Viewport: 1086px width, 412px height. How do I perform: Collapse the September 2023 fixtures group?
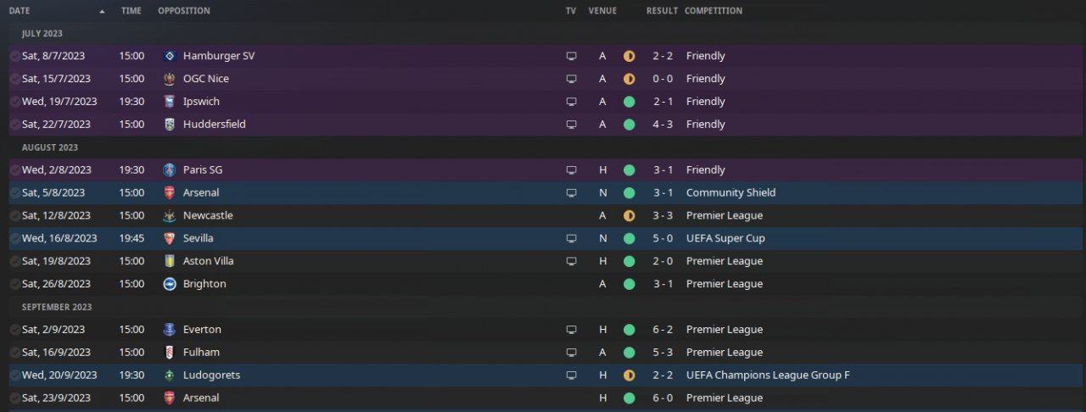57,307
